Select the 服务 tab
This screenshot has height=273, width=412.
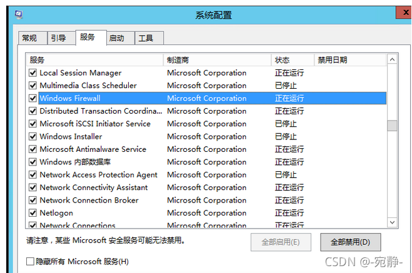pyautogui.click(x=91, y=37)
